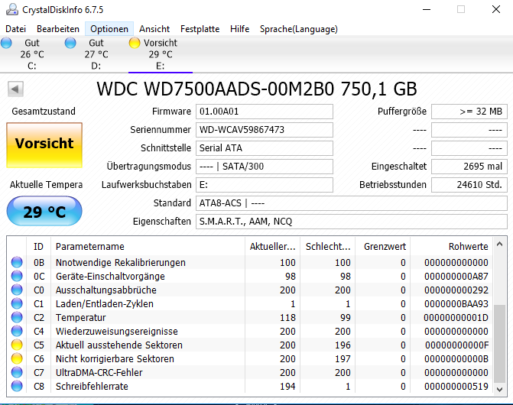
Task: Minimize the CrystalDiskInfo window
Action: pyautogui.click(x=427, y=9)
